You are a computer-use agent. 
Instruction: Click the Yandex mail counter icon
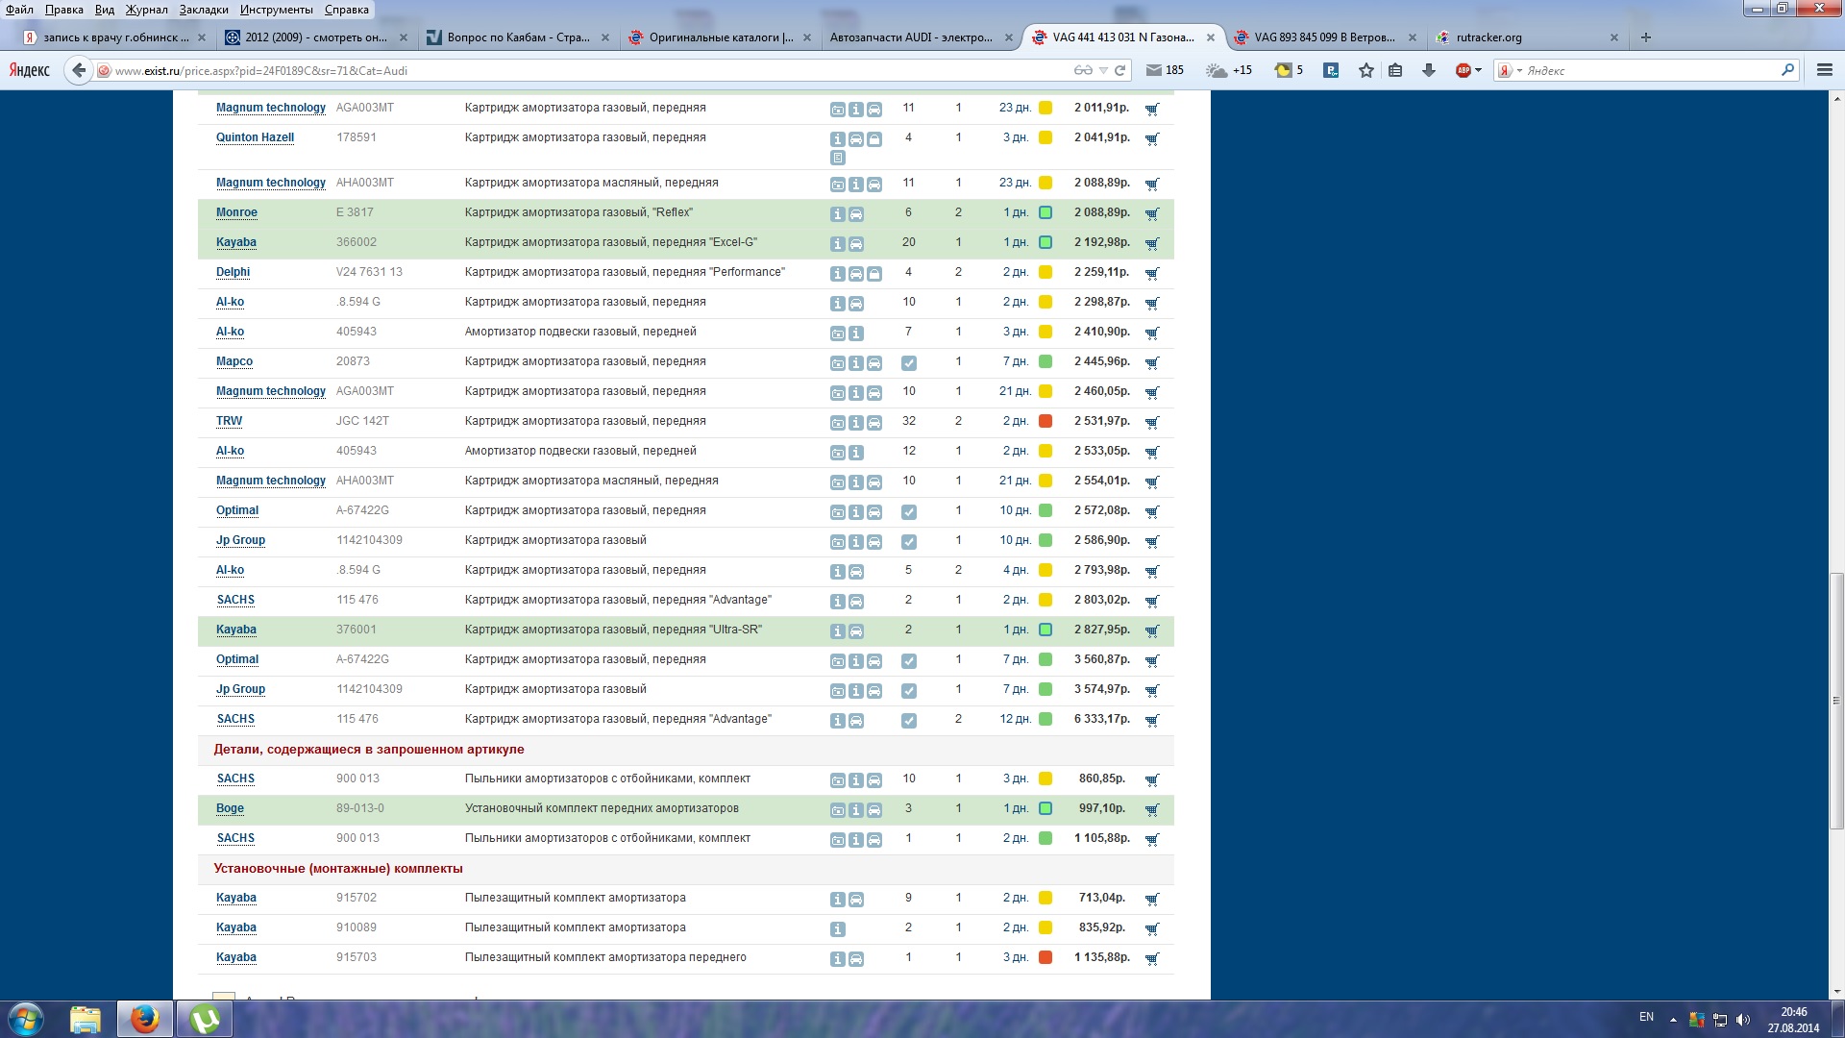tap(1154, 70)
